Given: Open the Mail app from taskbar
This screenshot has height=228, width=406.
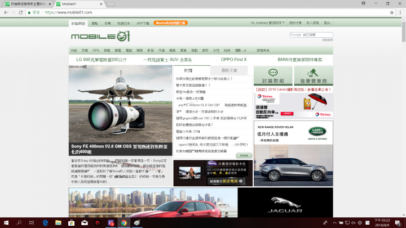Looking at the screenshot, I should pyautogui.click(x=85, y=222).
